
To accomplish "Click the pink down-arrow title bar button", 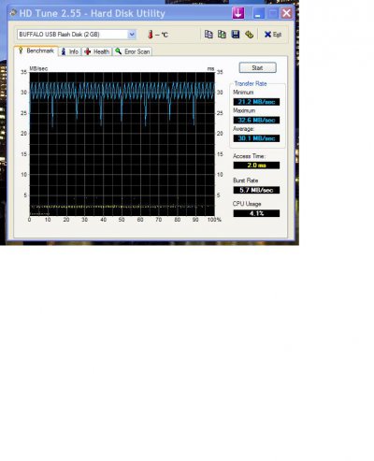I will click(238, 13).
